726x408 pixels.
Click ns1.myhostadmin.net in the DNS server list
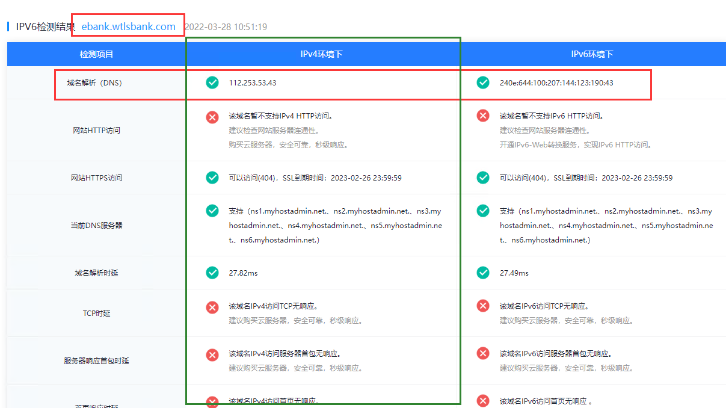(x=269, y=211)
